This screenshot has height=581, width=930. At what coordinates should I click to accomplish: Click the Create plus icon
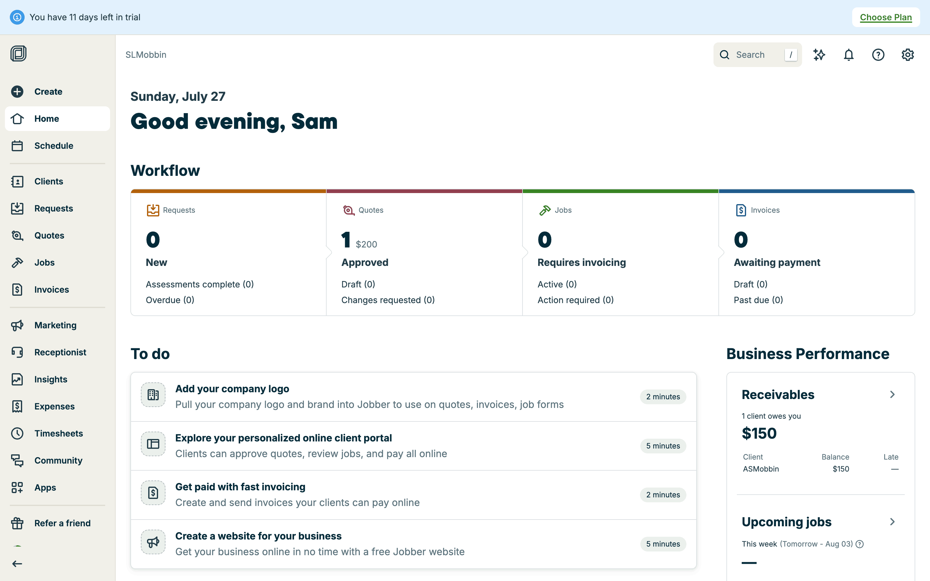click(x=17, y=92)
